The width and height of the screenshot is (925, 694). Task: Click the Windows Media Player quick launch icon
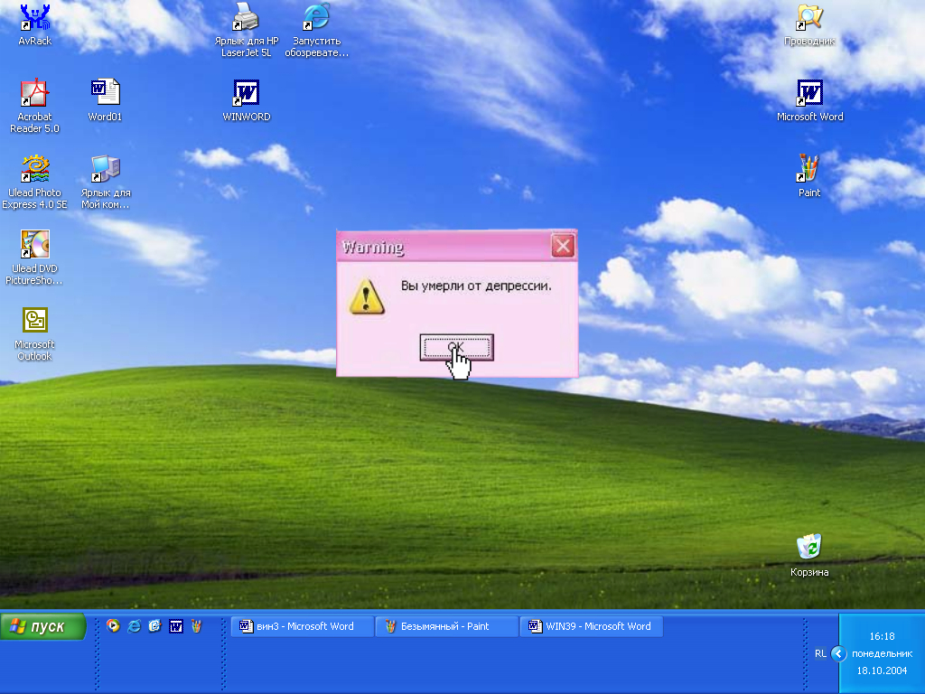[113, 626]
